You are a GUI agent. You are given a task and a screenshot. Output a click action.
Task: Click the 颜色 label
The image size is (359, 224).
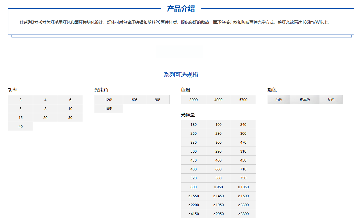[x=272, y=90]
